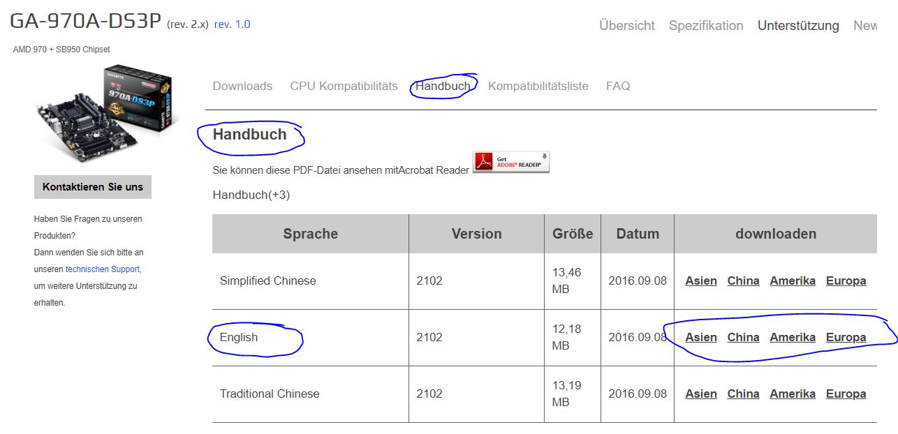Select the Unterstützung top tab
Viewport: 898px width, 434px height.
[x=798, y=26]
